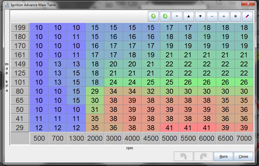Select the 4000 rpm column header
The height and width of the screenshot is (166, 259).
(132, 138)
